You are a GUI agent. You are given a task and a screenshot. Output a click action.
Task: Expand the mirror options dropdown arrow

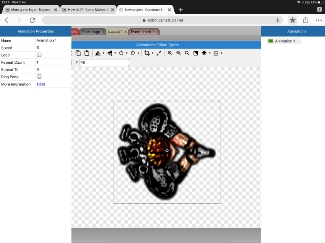(104, 53)
